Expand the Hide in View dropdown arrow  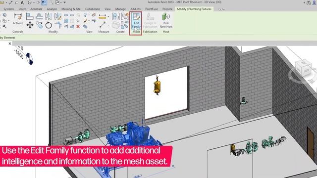[x=89, y=15]
